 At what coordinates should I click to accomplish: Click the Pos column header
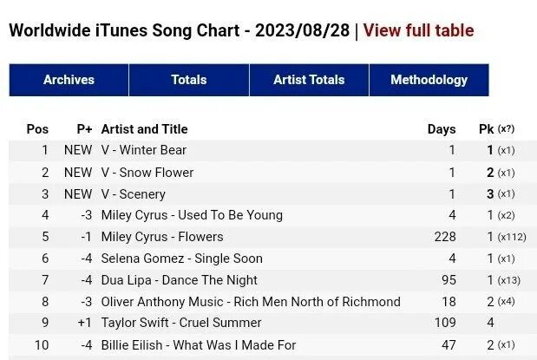coord(37,129)
